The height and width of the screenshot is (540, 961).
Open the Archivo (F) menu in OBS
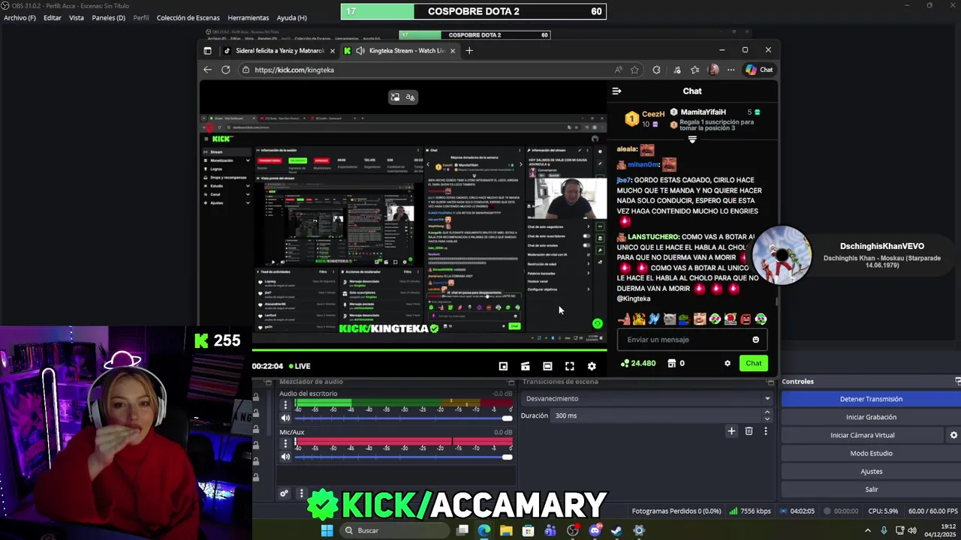pos(20,18)
